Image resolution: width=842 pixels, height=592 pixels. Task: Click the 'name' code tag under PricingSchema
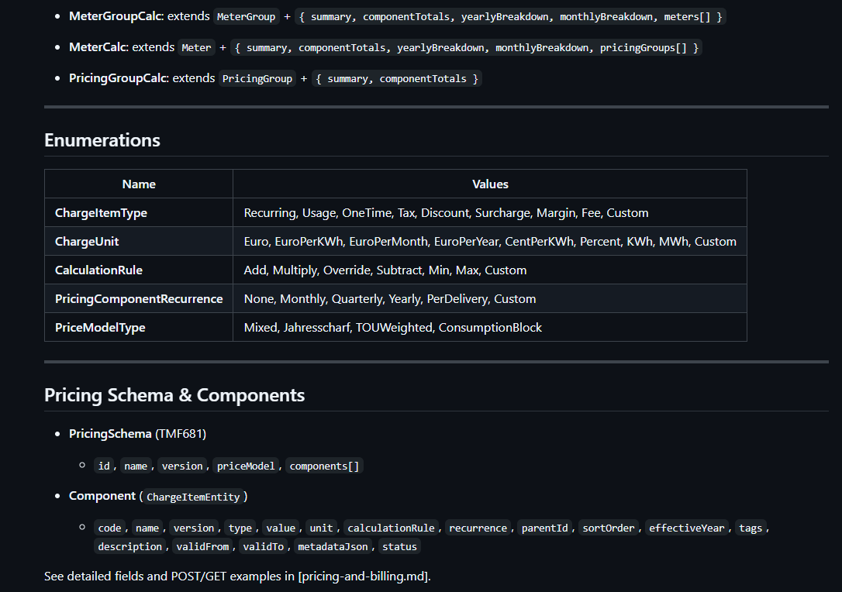(136, 466)
